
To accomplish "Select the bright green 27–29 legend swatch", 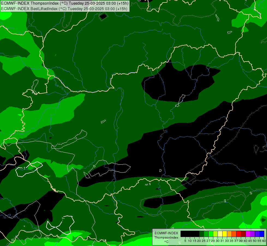I will 211,234.
